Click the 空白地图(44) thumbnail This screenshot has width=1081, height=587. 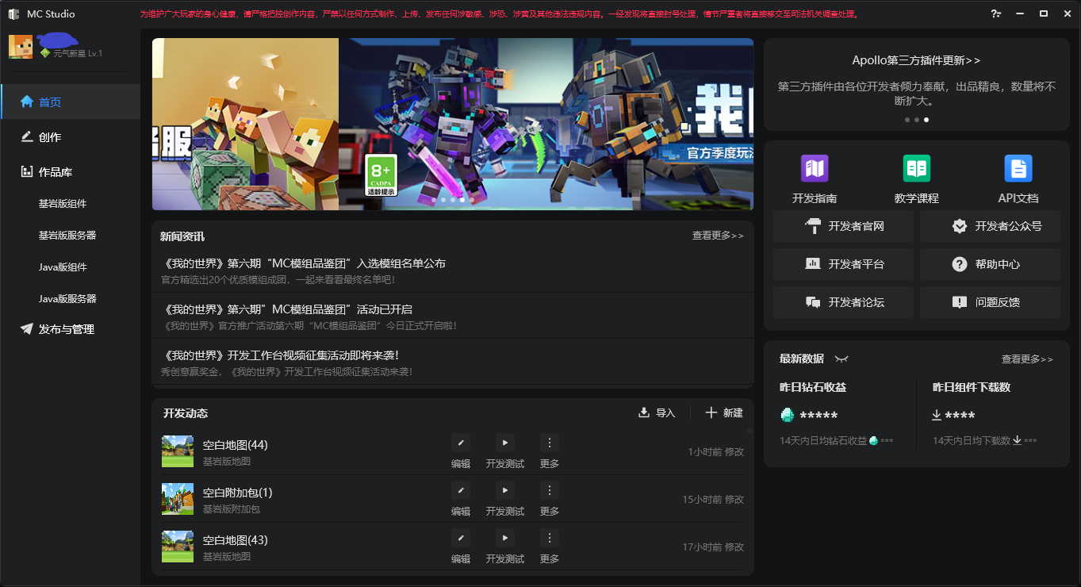[178, 451]
